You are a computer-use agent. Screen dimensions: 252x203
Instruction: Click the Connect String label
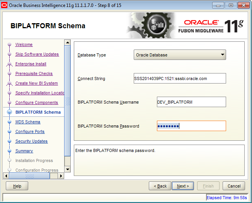[x=91, y=78]
